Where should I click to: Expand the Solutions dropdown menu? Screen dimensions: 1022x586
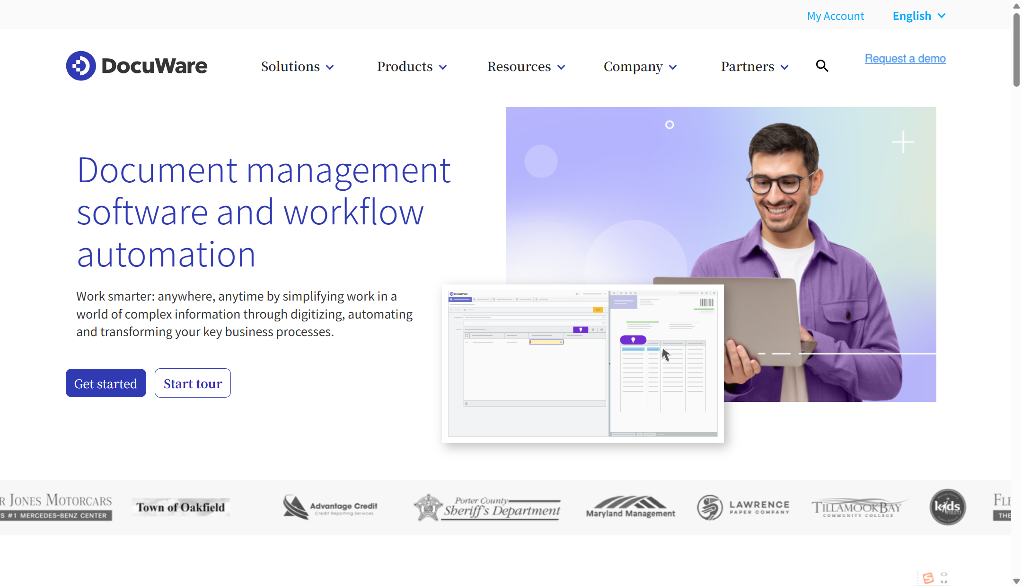coord(297,67)
